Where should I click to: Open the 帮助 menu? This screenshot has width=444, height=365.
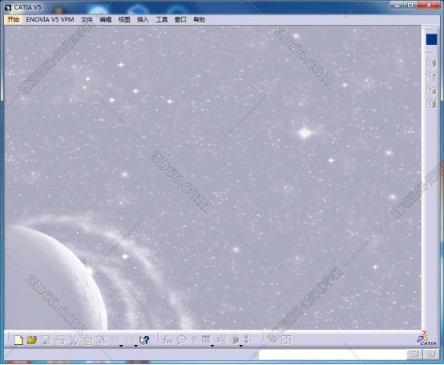[199, 19]
